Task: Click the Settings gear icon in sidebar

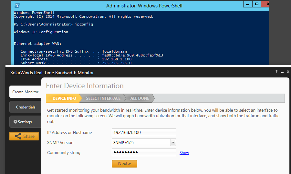Action: click(15, 122)
